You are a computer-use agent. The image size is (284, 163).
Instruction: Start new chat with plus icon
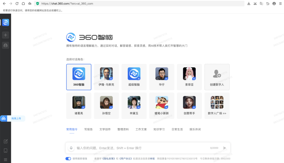pos(6,35)
